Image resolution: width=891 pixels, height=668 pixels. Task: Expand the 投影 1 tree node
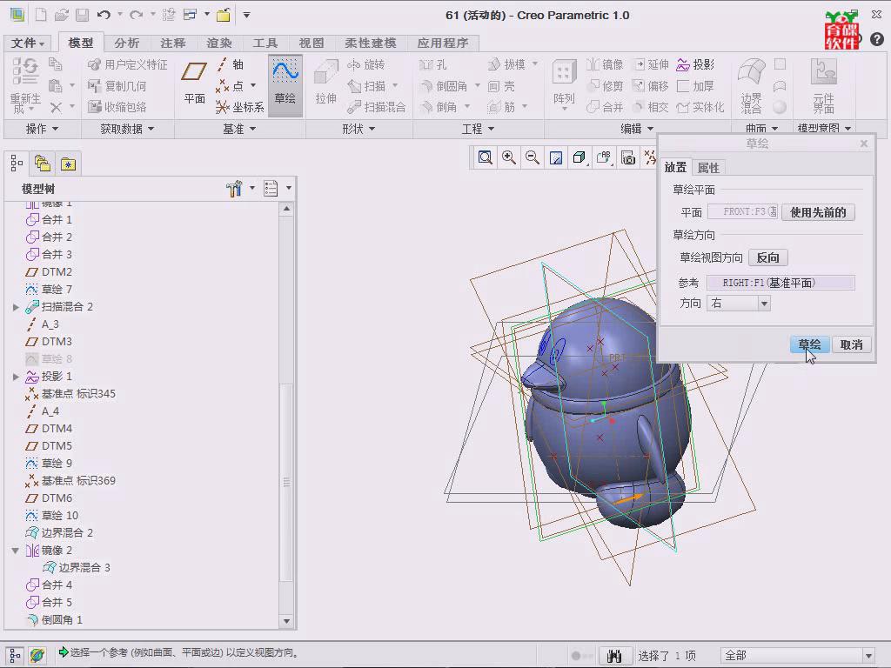16,377
